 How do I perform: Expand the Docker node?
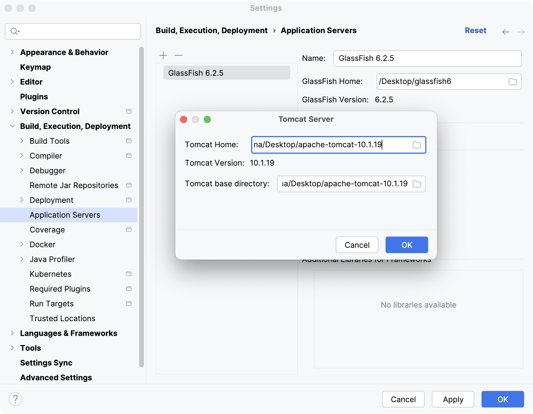(22, 244)
